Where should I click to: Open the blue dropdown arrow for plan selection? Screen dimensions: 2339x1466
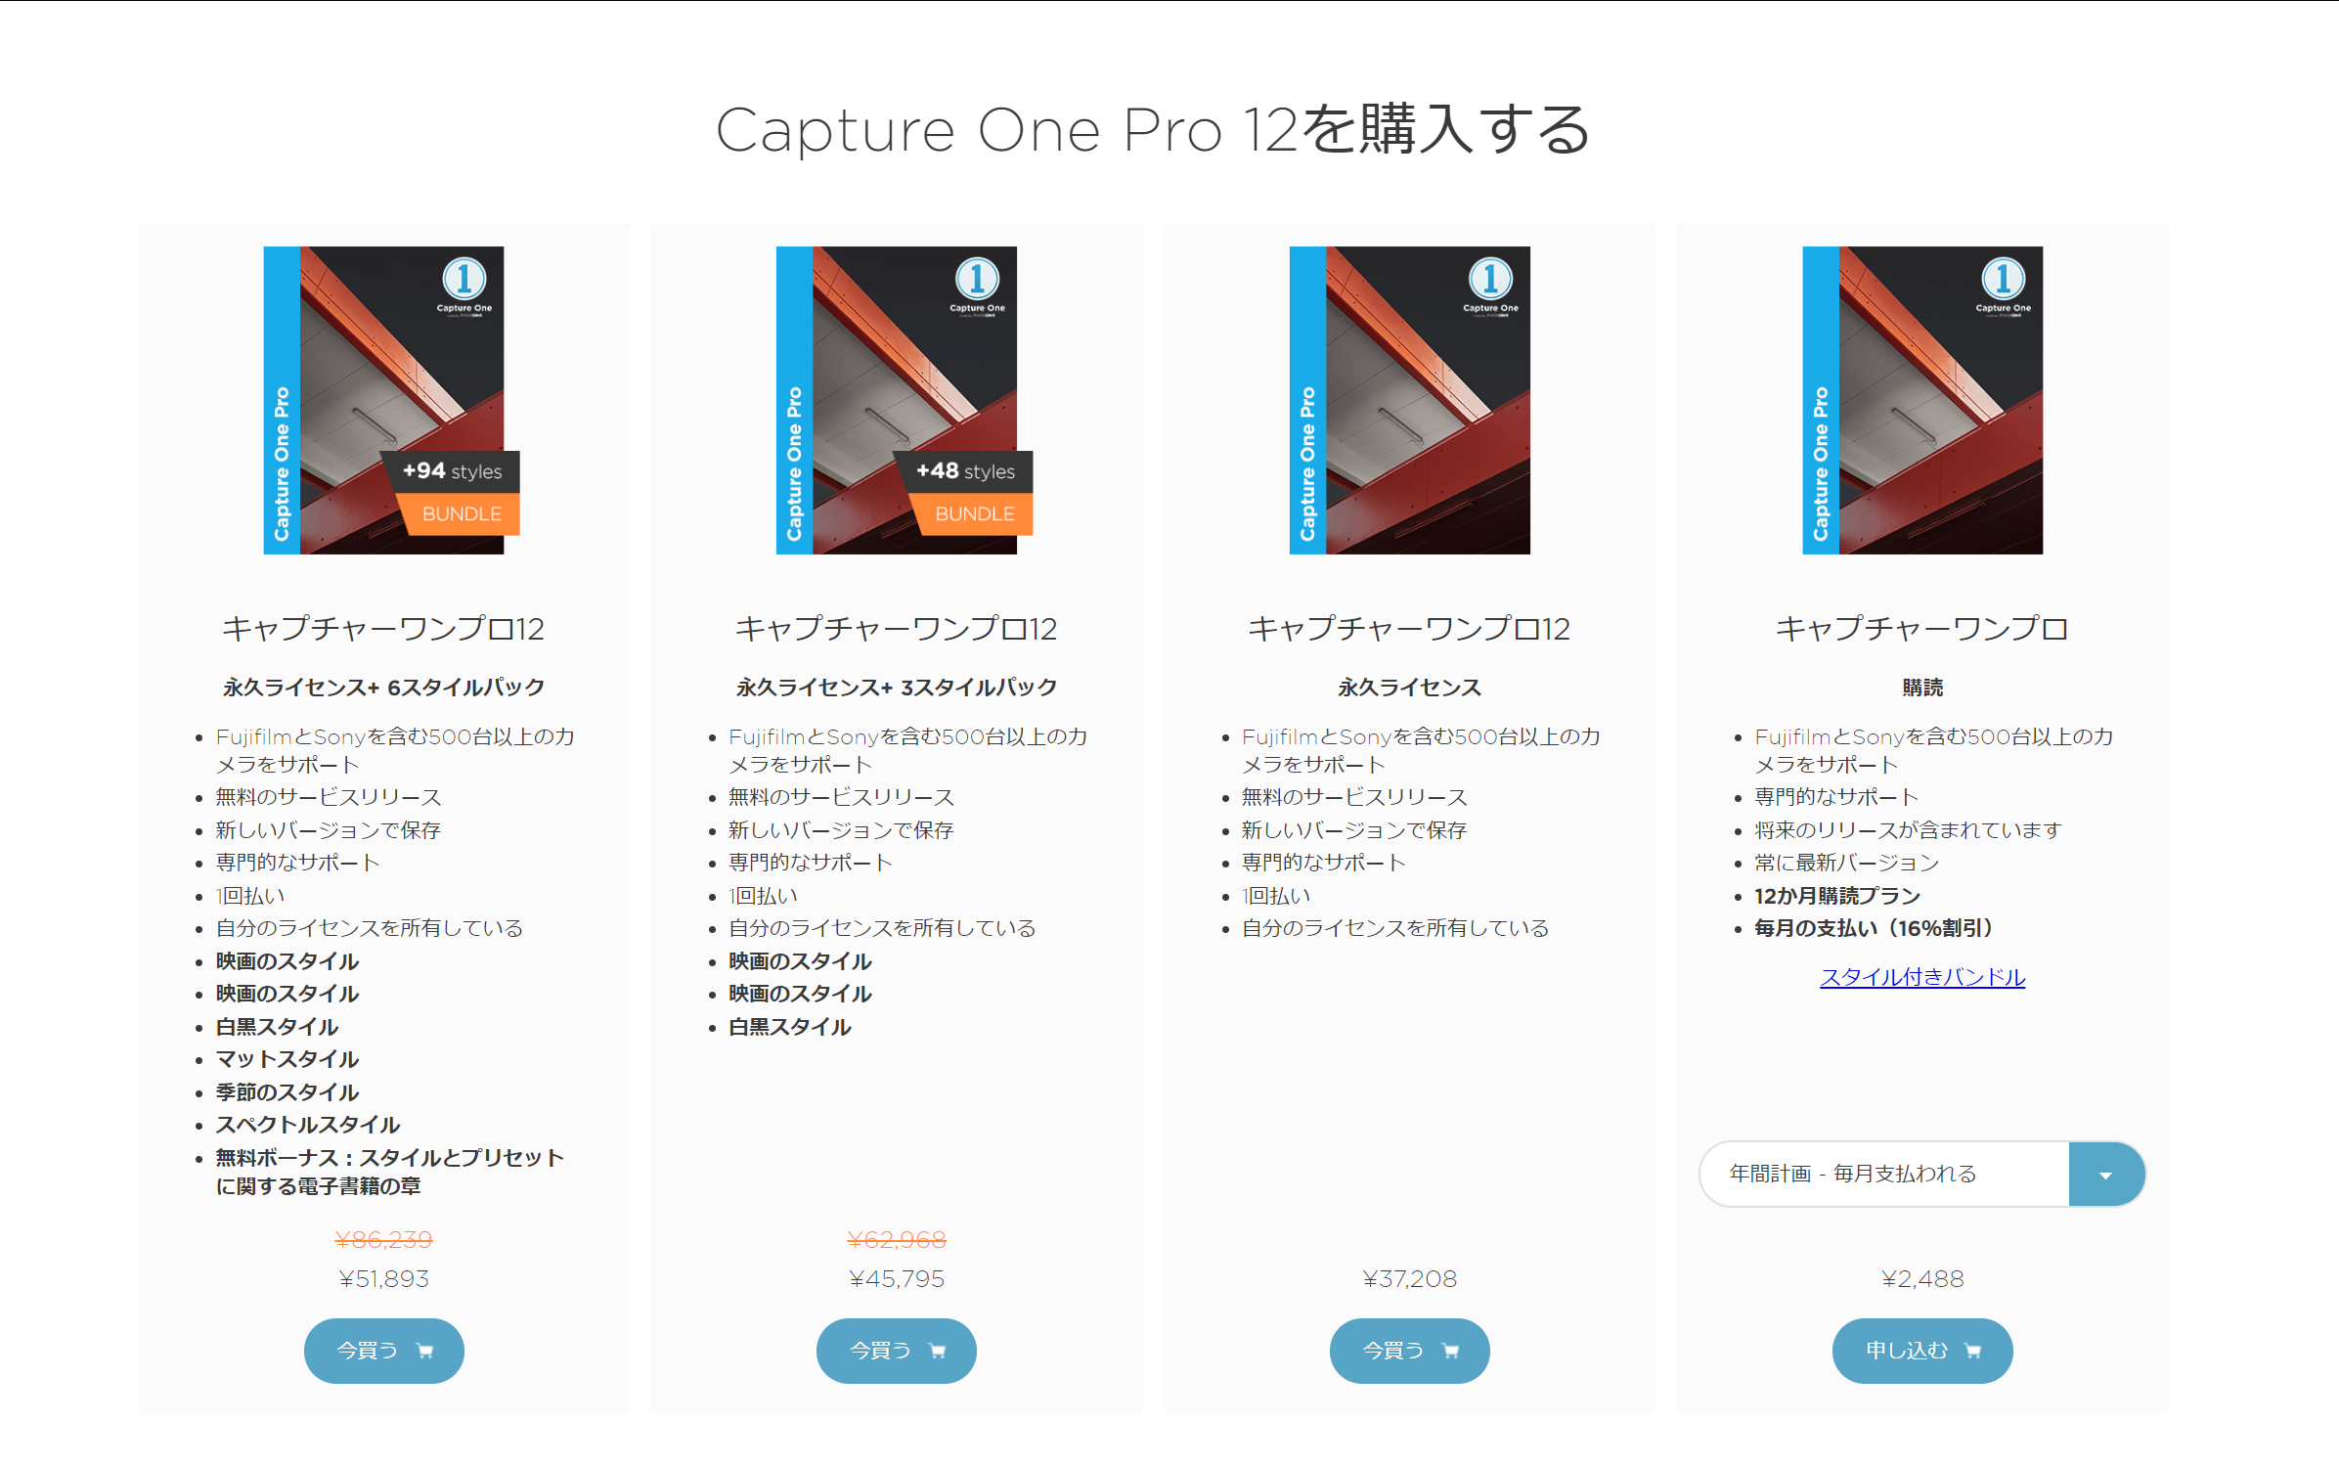[2106, 1174]
